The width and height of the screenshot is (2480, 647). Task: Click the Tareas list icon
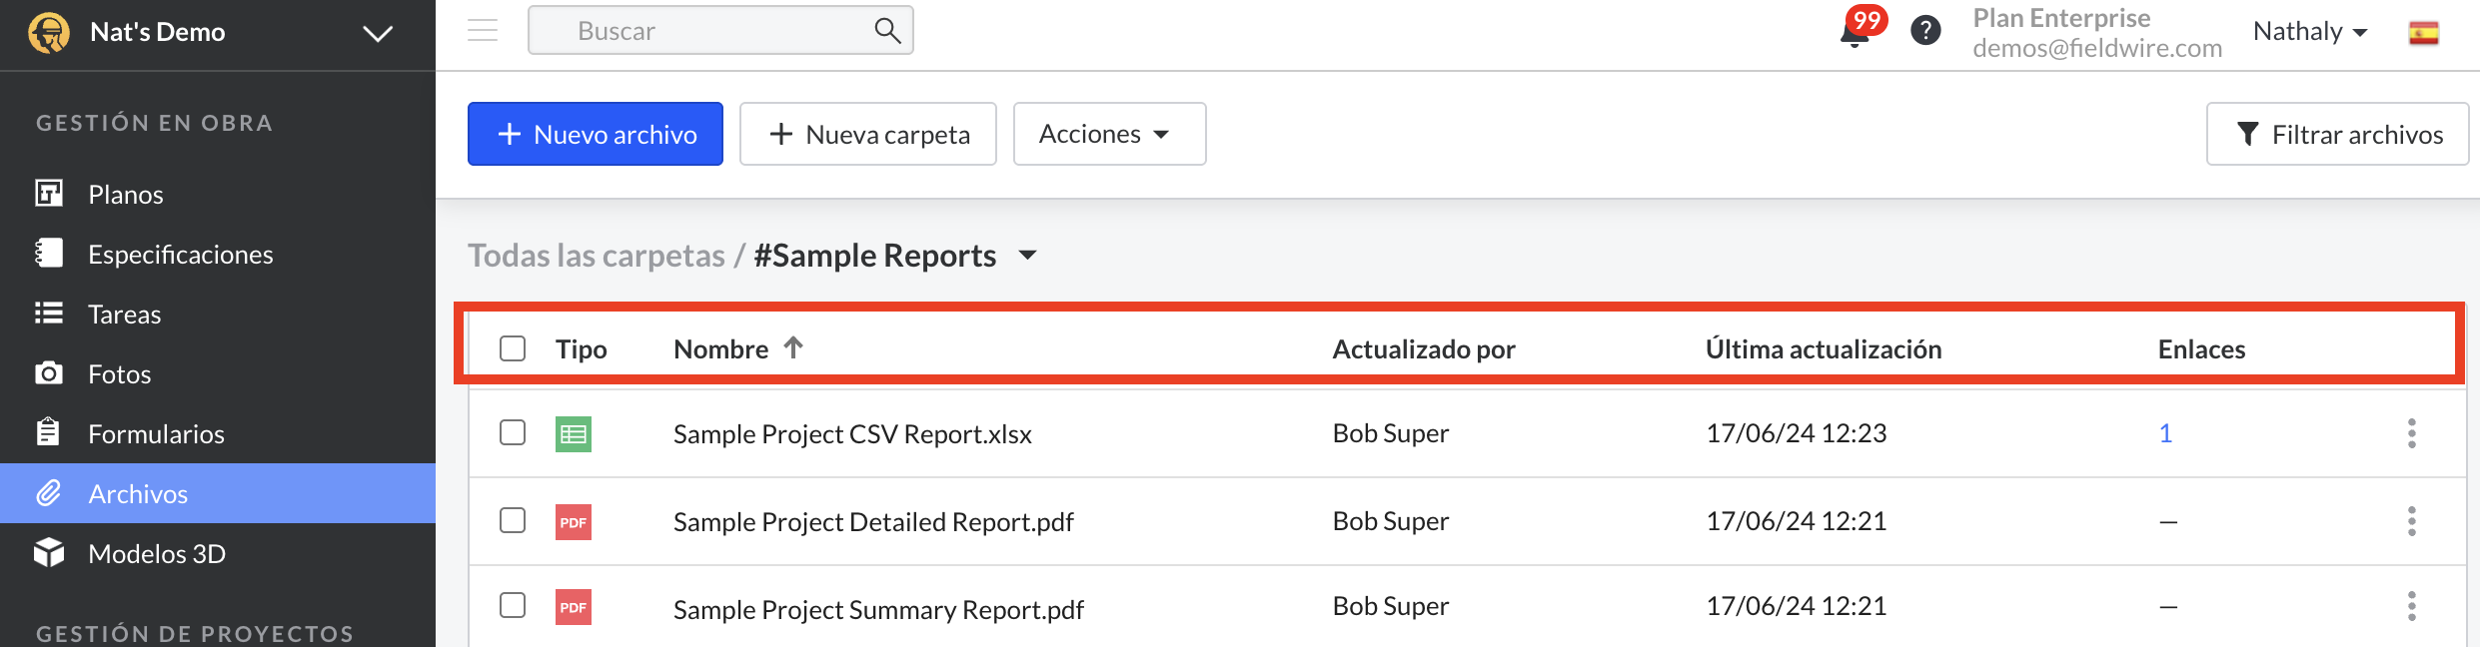[49, 313]
